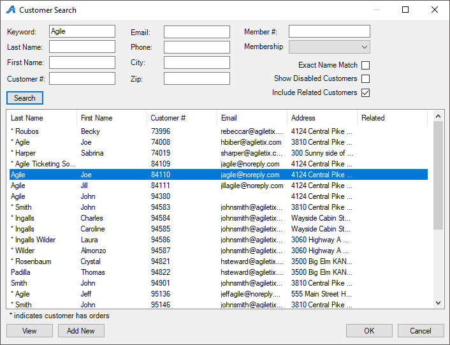Screen dimensions: 450x345
Task: Select customer number 95146 row
Action: [x=219, y=304]
